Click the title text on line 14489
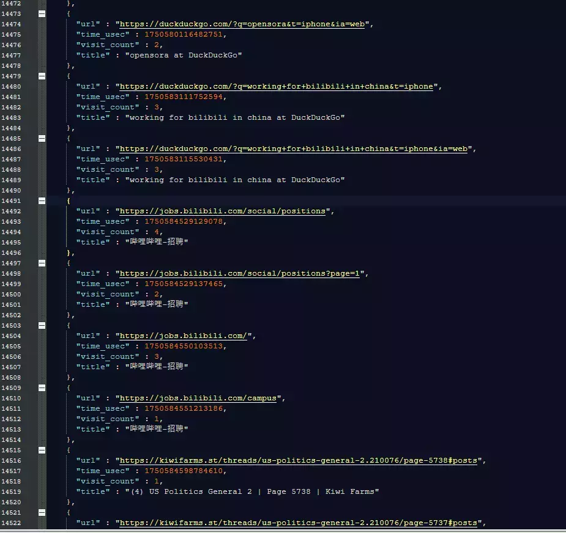Image resolution: width=566 pixels, height=533 pixels. pos(234,180)
